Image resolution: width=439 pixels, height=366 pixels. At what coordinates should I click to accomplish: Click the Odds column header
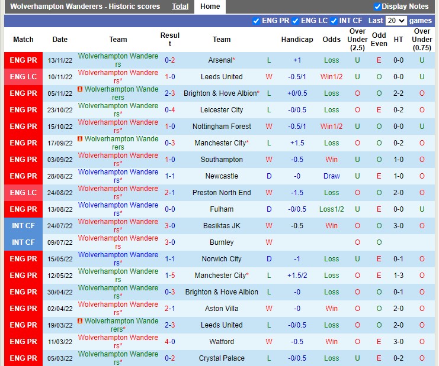point(332,40)
